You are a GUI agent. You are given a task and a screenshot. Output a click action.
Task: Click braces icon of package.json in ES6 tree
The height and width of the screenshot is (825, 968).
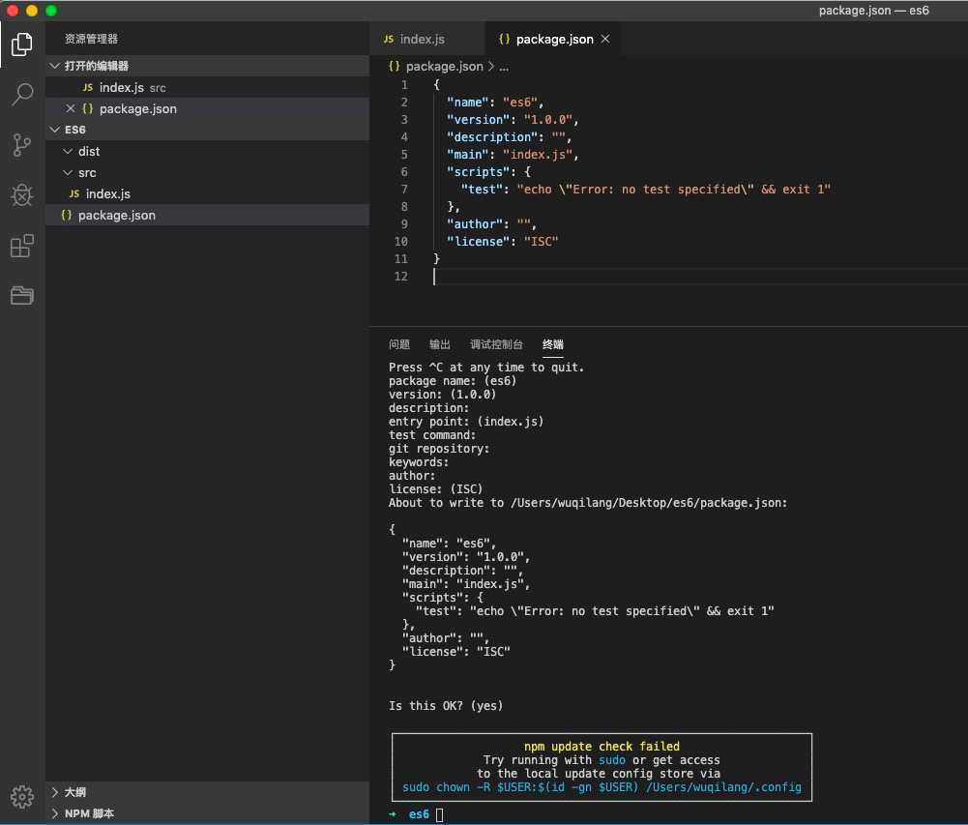66,215
